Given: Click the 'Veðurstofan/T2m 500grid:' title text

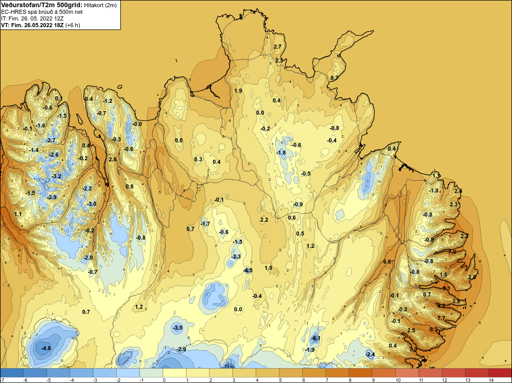Looking at the screenshot, I should (x=42, y=5).
